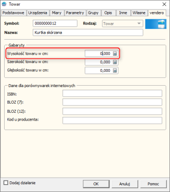Click the Wysokość towaru w cm label
Screen dimensions: 170x192
(x=28, y=53)
